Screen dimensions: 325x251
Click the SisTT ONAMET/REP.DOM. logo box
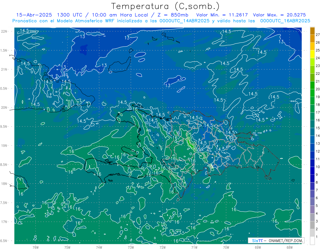pos(276,240)
